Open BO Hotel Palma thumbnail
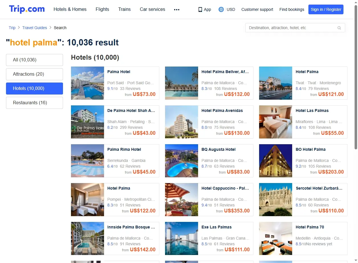The height and width of the screenshot is (263, 358). tap(276, 161)
